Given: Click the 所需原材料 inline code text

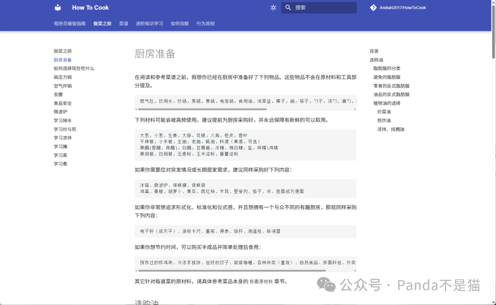Looking at the screenshot, I should 261,282.
